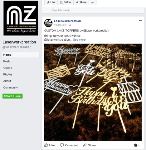The height and width of the screenshot is (150, 146).
Task: Click the public globe privacy icon
Action: (70, 25)
